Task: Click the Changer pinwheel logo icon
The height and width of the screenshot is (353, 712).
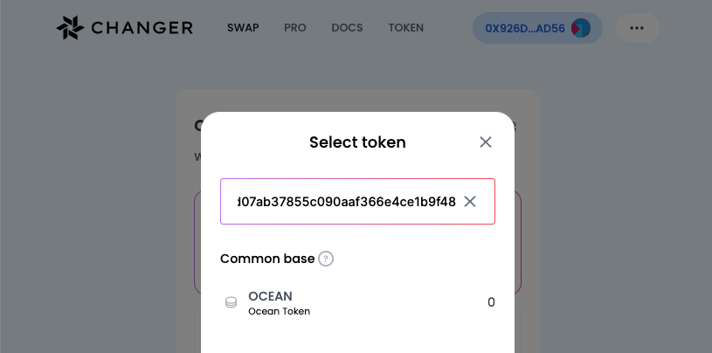Action: click(x=70, y=28)
